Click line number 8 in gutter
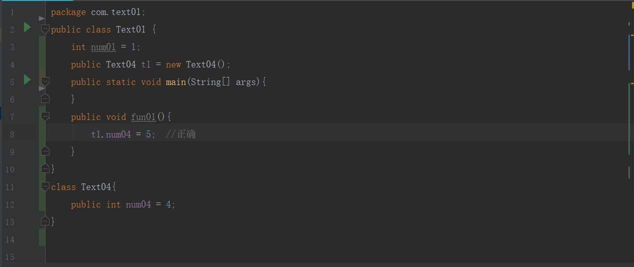634x267 pixels. [12, 134]
